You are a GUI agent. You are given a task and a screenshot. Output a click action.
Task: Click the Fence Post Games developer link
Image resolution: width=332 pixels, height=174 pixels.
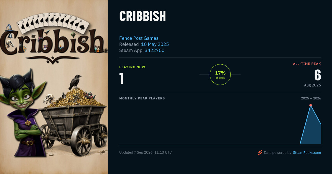pos(139,38)
